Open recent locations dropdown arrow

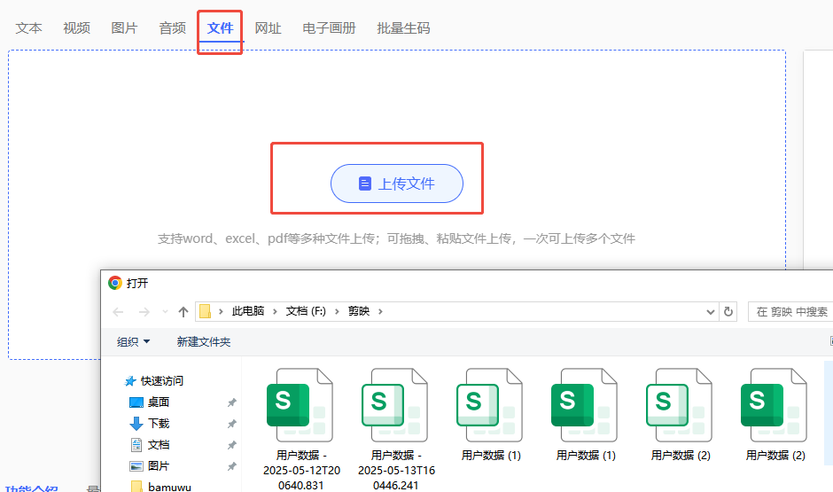(164, 312)
